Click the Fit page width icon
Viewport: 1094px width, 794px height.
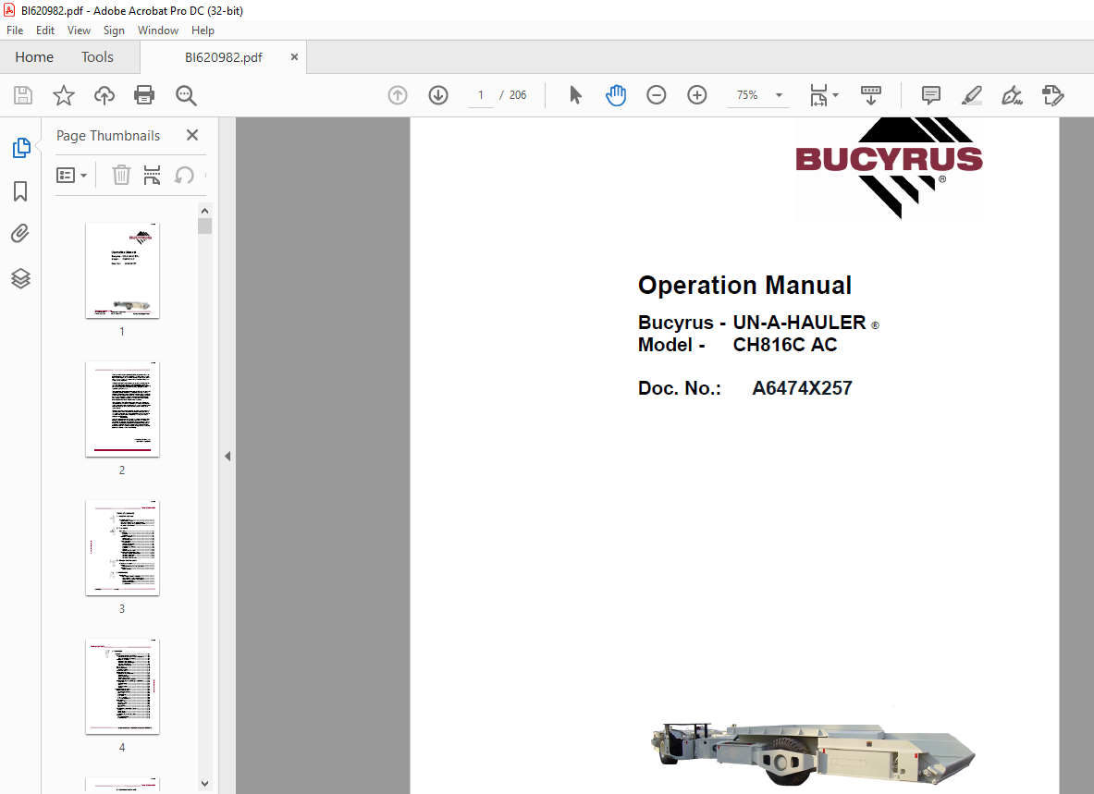[x=818, y=95]
